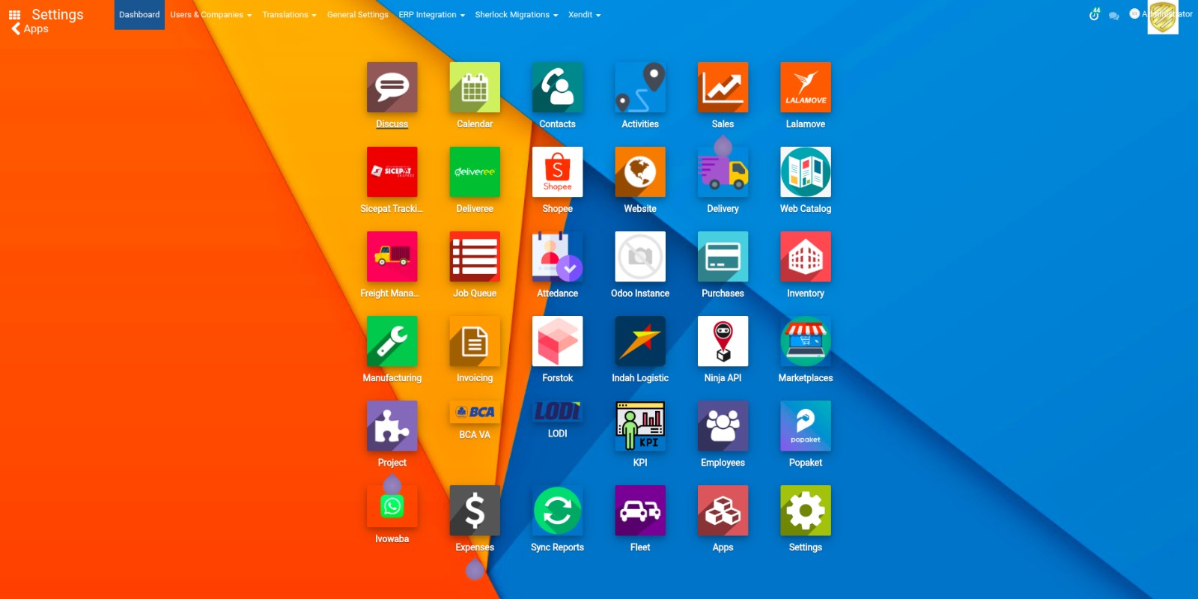
Task: Open the Inventory app tile
Action: (x=806, y=257)
